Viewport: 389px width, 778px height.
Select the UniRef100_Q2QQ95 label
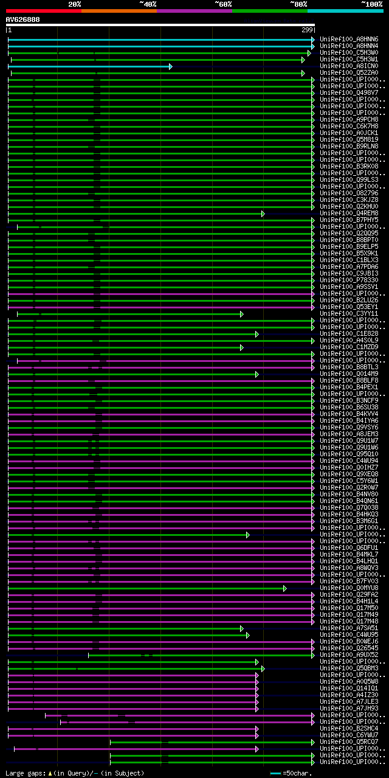point(349,234)
